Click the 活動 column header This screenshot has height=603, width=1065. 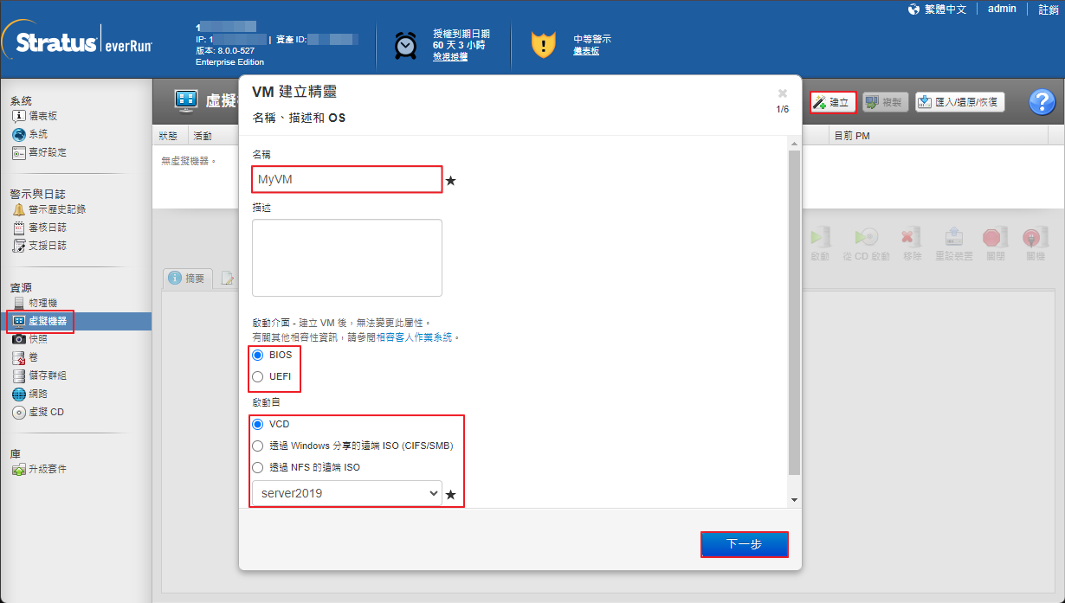click(x=203, y=136)
